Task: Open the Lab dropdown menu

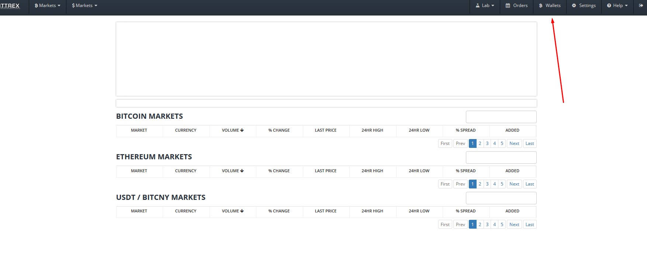Action: [x=485, y=6]
